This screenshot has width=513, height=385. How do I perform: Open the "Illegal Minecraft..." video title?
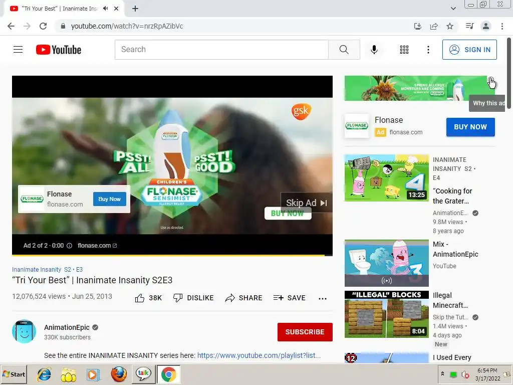pos(450,300)
